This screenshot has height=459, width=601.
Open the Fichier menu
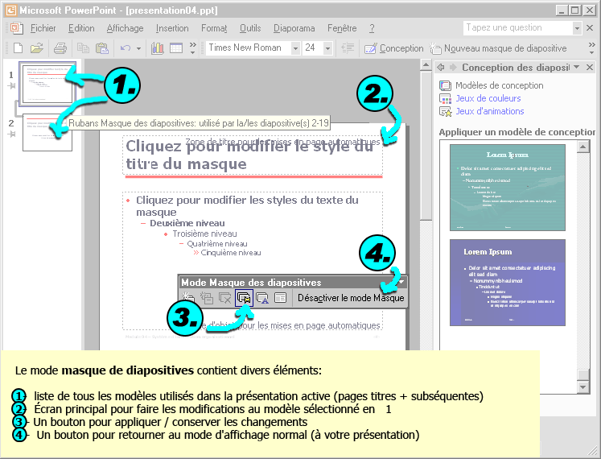click(43, 28)
